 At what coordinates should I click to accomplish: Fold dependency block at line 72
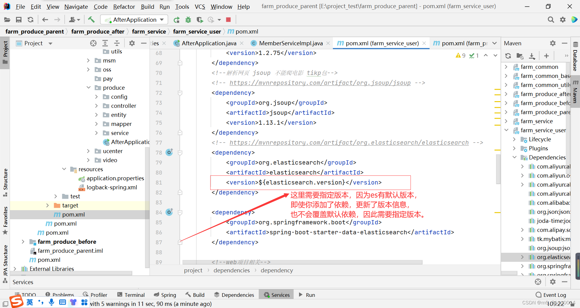180,93
